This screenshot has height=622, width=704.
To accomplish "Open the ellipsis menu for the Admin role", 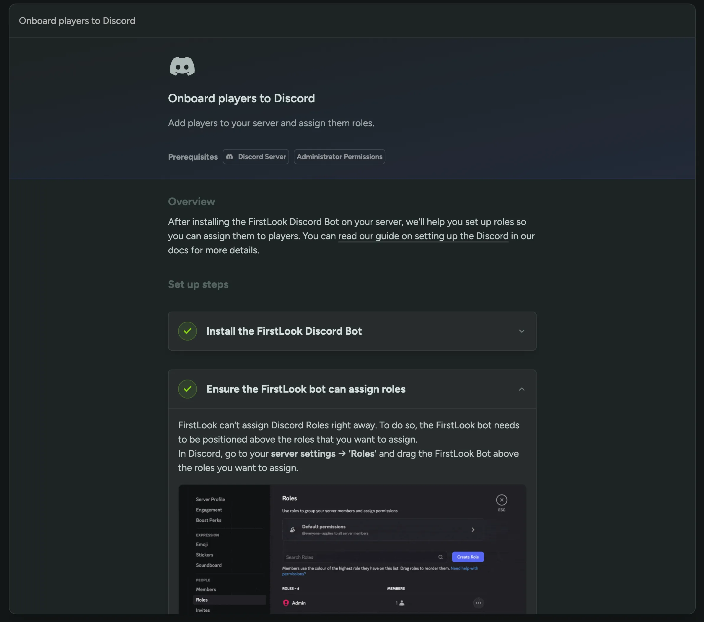I will pyautogui.click(x=478, y=603).
